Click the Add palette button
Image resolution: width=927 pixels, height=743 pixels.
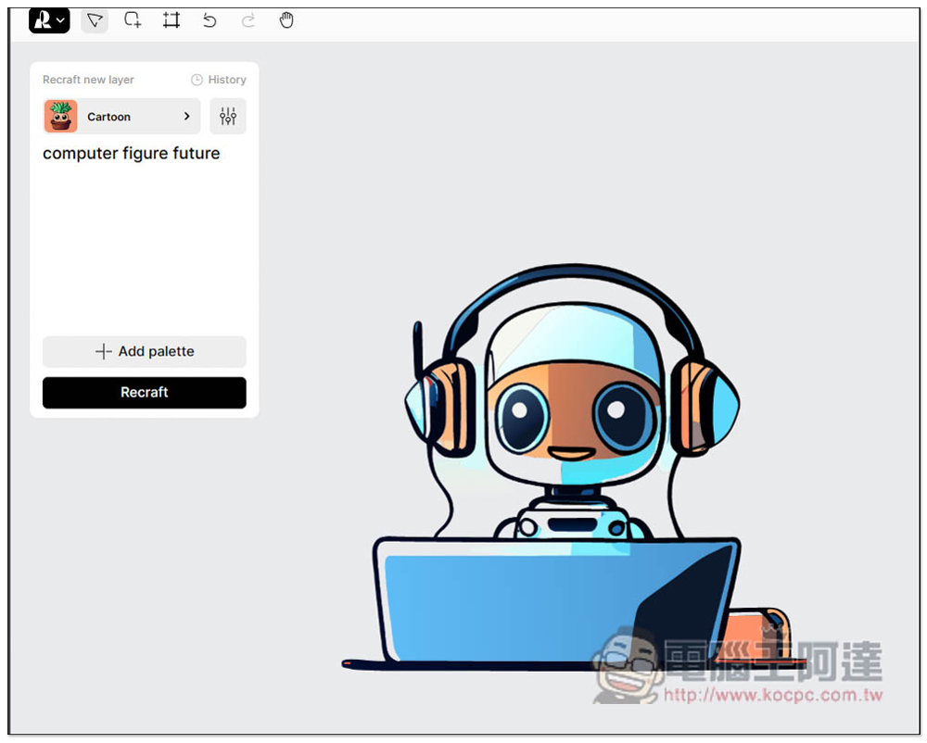tap(145, 352)
